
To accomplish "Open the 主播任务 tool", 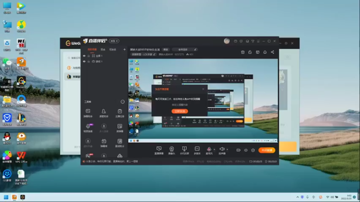I will [x=120, y=113].
